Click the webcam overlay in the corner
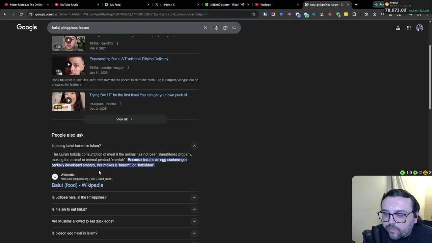Image resolution: width=432 pixels, height=243 pixels. [392, 209]
